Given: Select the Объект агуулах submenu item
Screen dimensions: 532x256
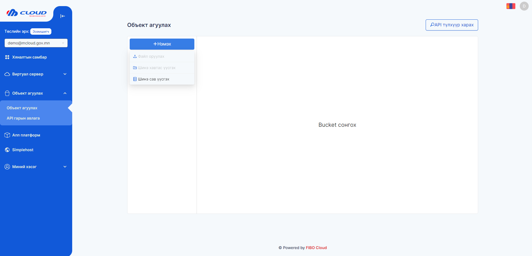Looking at the screenshot, I should tap(22, 108).
